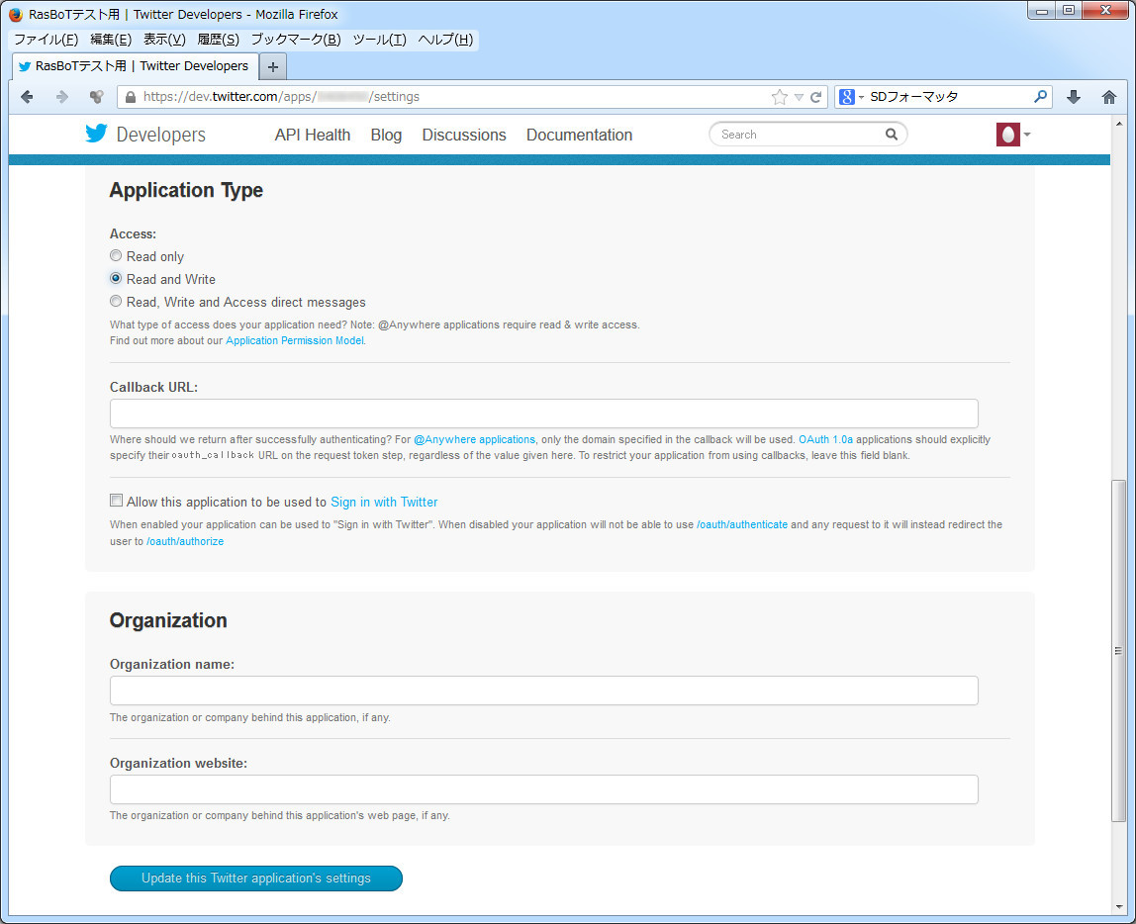Open the user avatar account menu
The image size is (1136, 924).
[1013, 135]
